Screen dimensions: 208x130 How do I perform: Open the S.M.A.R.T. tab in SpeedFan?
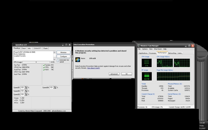pos(37,48)
